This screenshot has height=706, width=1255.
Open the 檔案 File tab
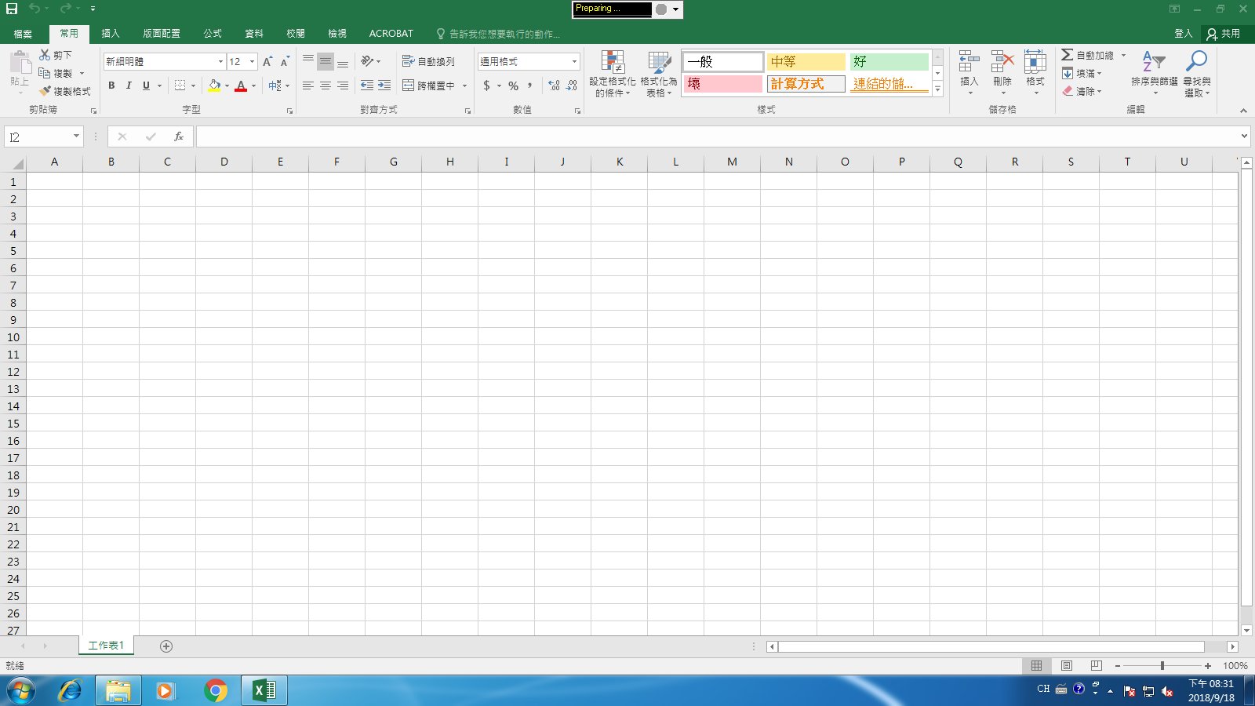23,34
